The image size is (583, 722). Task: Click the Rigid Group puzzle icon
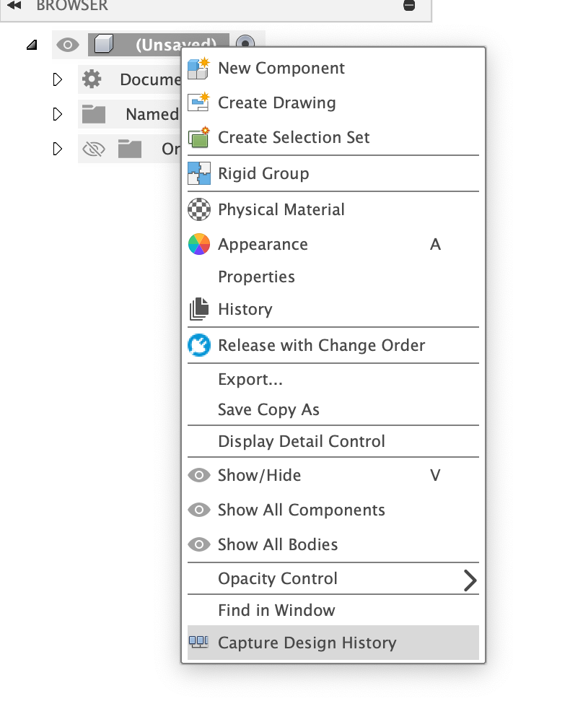coord(199,173)
